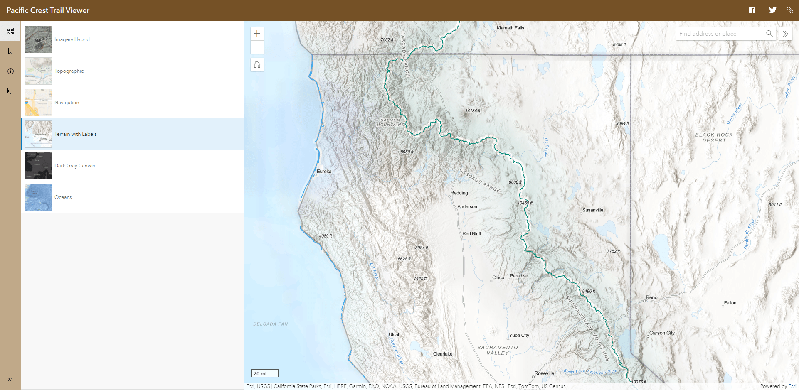Screen dimensions: 799x390
Task: Open the basemap gallery icon in sidebar
Action: coord(10,31)
